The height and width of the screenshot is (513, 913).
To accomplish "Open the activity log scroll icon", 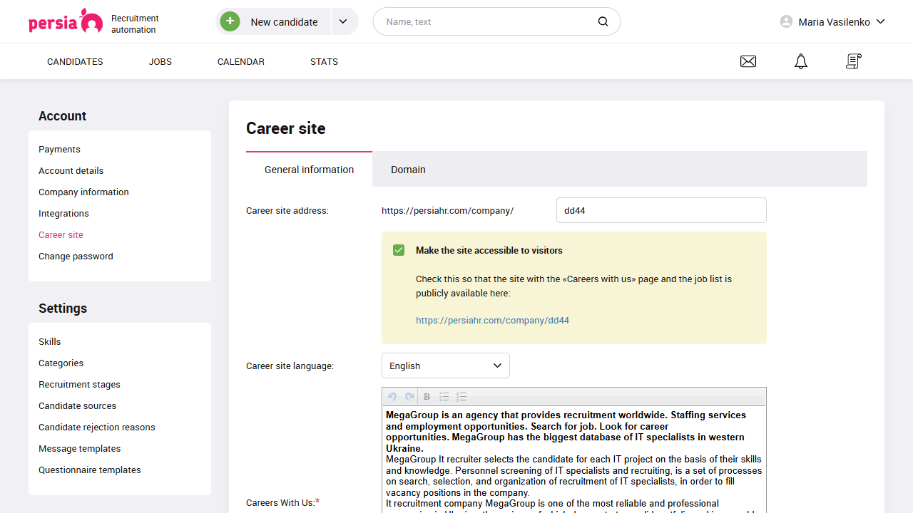I will click(853, 61).
